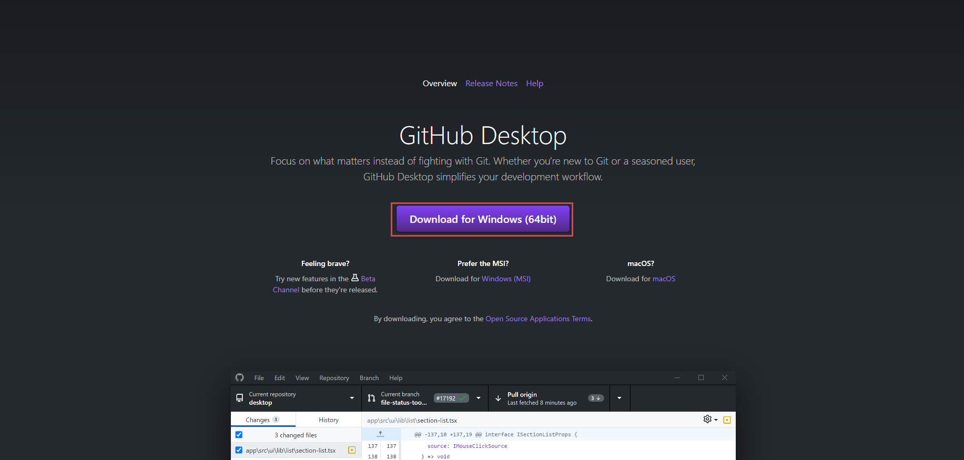Open the Overview tab

pyautogui.click(x=440, y=84)
